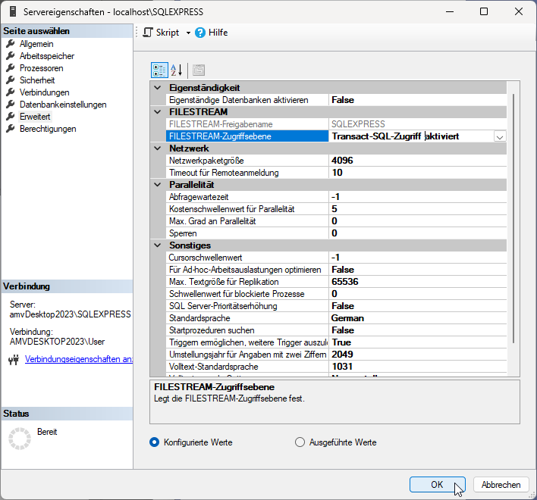
Task: Maximize the Servereigenschaften window
Action: (x=484, y=11)
